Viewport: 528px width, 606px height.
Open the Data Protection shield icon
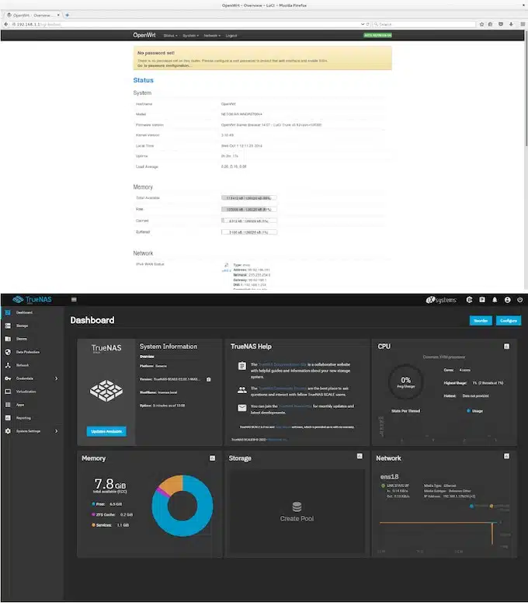pos(8,352)
